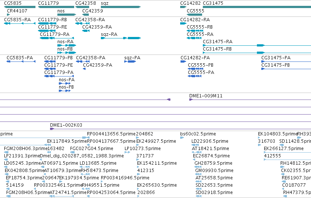The width and height of the screenshot is (311, 198).
Task: Open protein CG42358-PA
Action: [91, 58]
